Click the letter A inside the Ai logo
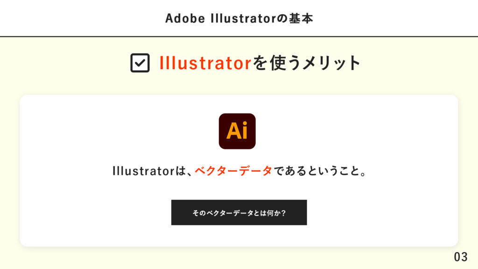478x269 pixels. click(x=234, y=131)
